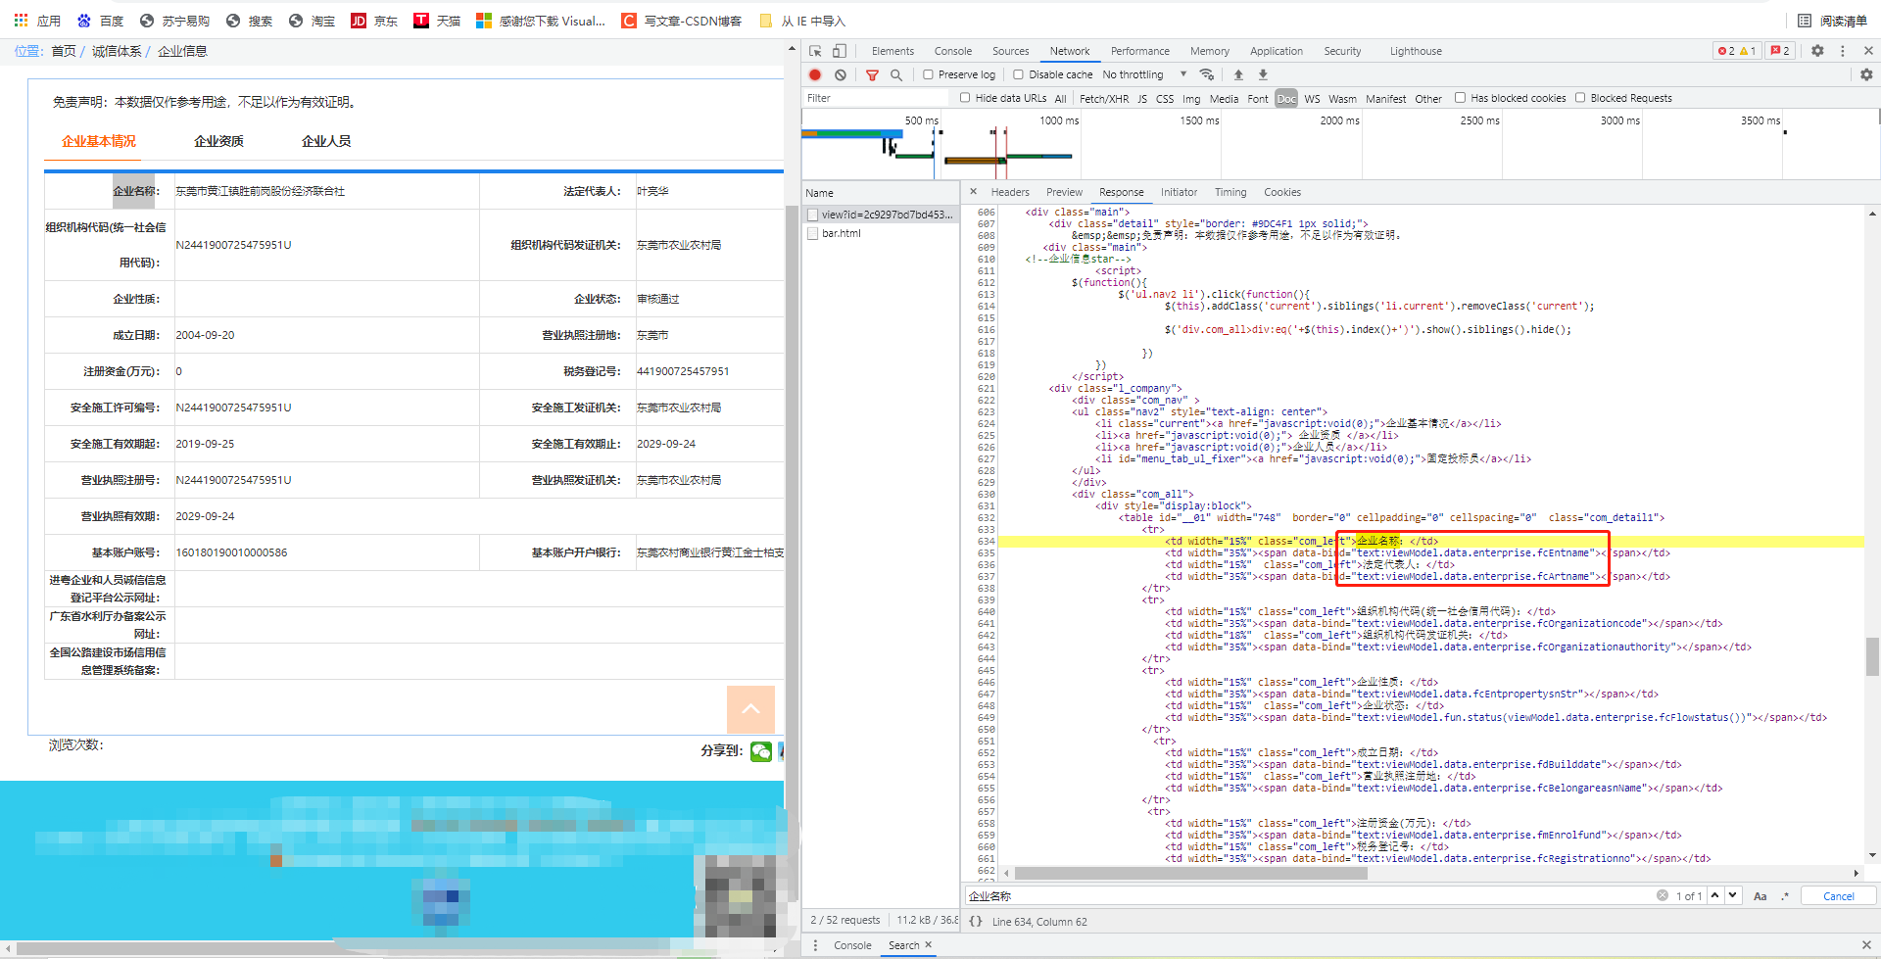Close the Search drawer tab

tap(928, 944)
